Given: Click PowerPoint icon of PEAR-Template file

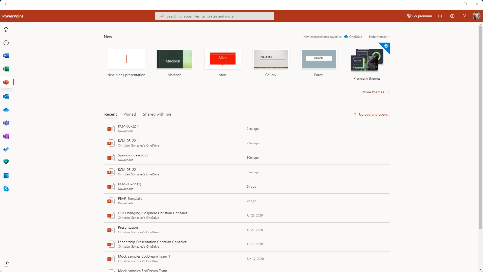Looking at the screenshot, I should click(111, 201).
